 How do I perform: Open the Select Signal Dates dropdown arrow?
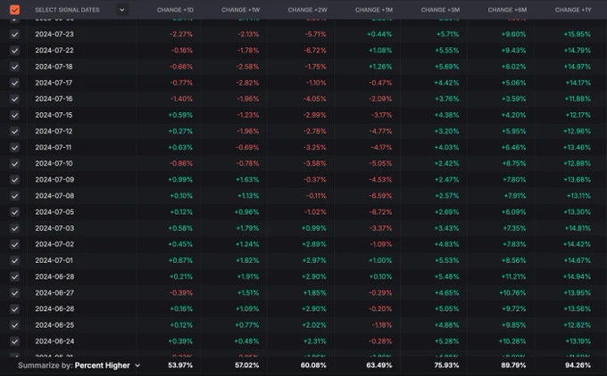(x=122, y=10)
